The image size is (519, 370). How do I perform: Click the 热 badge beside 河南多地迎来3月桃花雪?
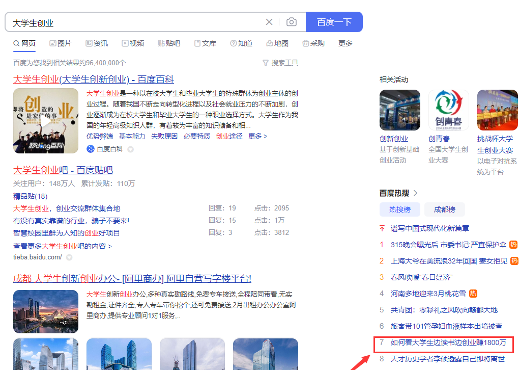coord(473,294)
